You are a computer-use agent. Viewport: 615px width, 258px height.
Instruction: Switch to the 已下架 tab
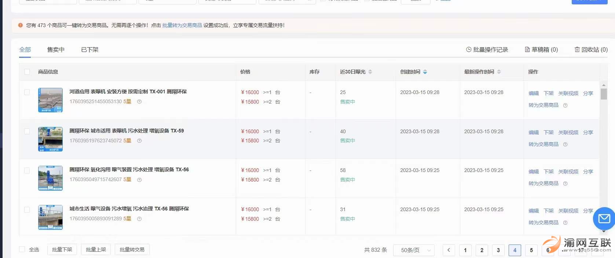point(89,50)
